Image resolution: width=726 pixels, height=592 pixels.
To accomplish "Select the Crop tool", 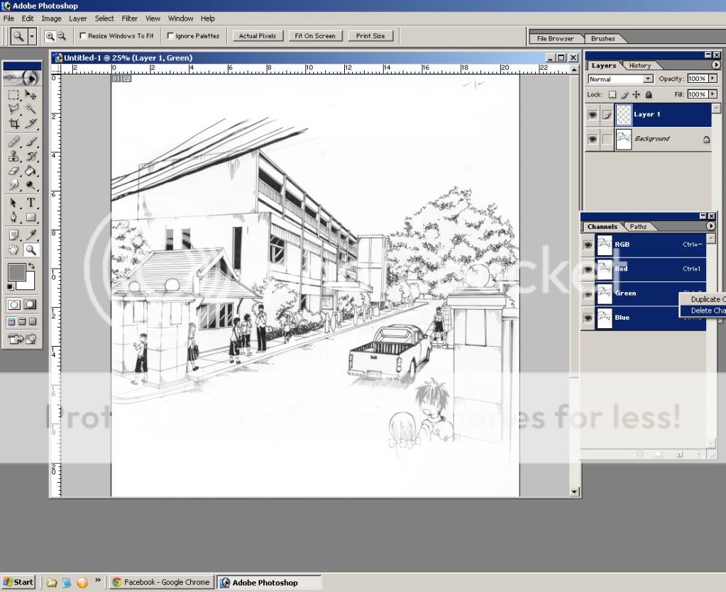I will [14, 123].
